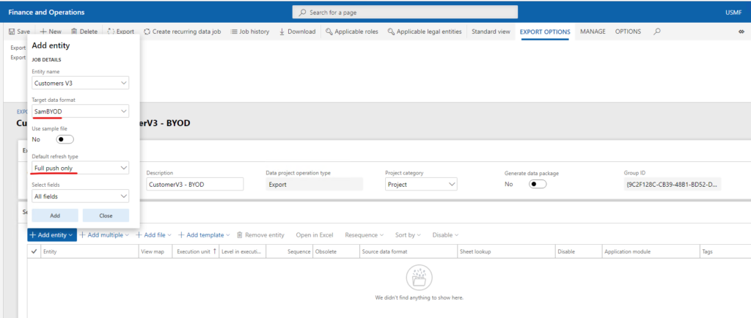Click the View map column header
The width and height of the screenshot is (751, 318).
tap(155, 251)
